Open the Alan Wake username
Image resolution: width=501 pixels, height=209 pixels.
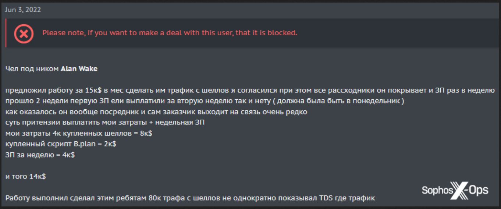(x=79, y=69)
